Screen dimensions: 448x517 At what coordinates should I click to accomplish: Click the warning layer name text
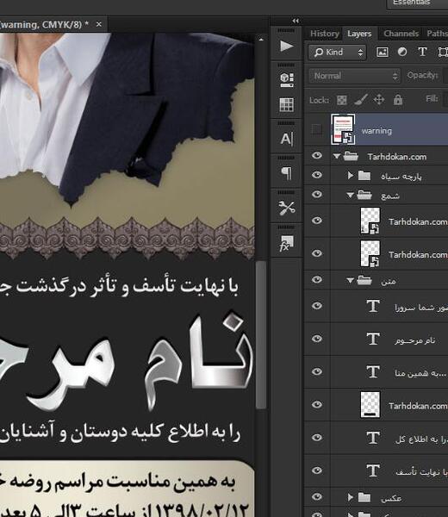[x=376, y=131]
